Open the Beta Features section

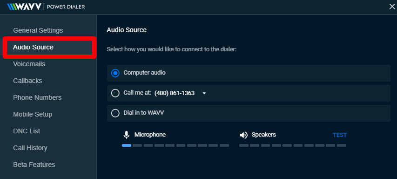34,165
